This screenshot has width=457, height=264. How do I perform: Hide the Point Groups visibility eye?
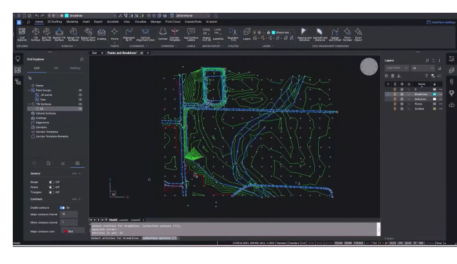pyautogui.click(x=80, y=90)
